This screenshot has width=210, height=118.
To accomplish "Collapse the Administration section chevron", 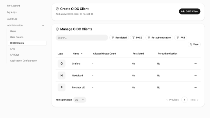I will (43, 25).
